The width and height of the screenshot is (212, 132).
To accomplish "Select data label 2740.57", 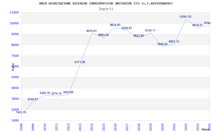I will (x=33, y=100).
